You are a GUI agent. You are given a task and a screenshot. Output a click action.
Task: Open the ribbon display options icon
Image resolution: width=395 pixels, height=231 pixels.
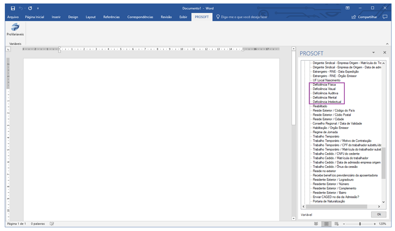[x=348, y=8]
